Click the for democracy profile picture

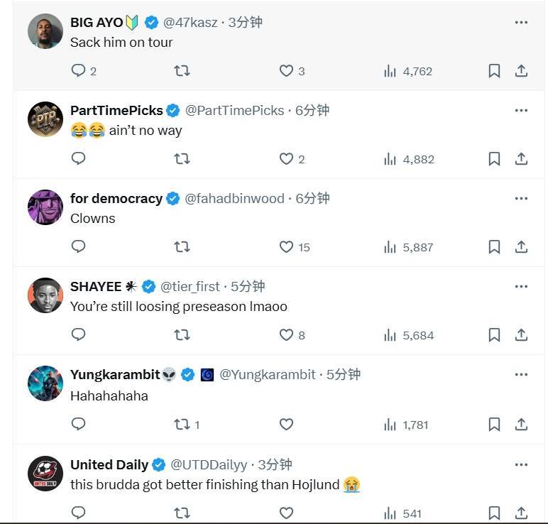click(x=45, y=207)
